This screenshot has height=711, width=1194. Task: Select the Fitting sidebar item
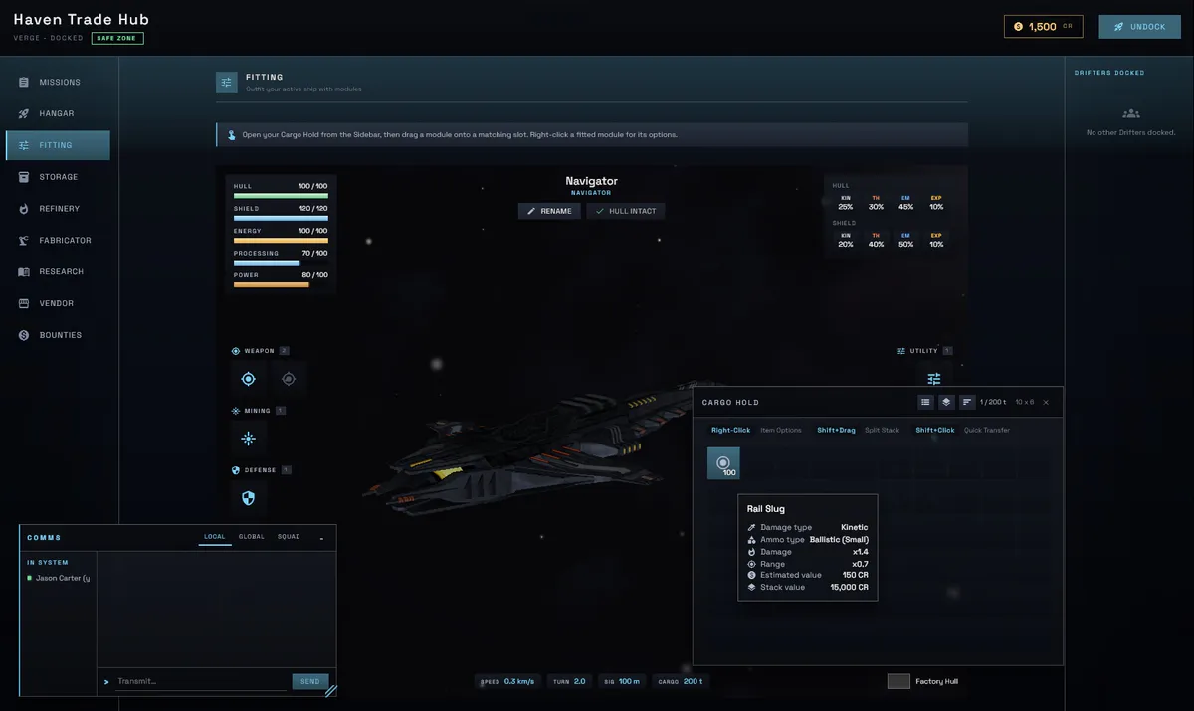[x=56, y=145]
